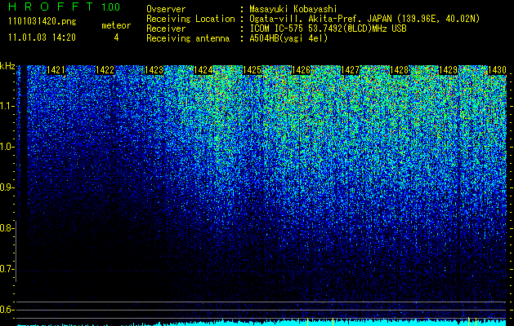Select the ICOM IC-575 53.7492 MHz receiver text
The height and width of the screenshot is (326, 514).
click(328, 29)
